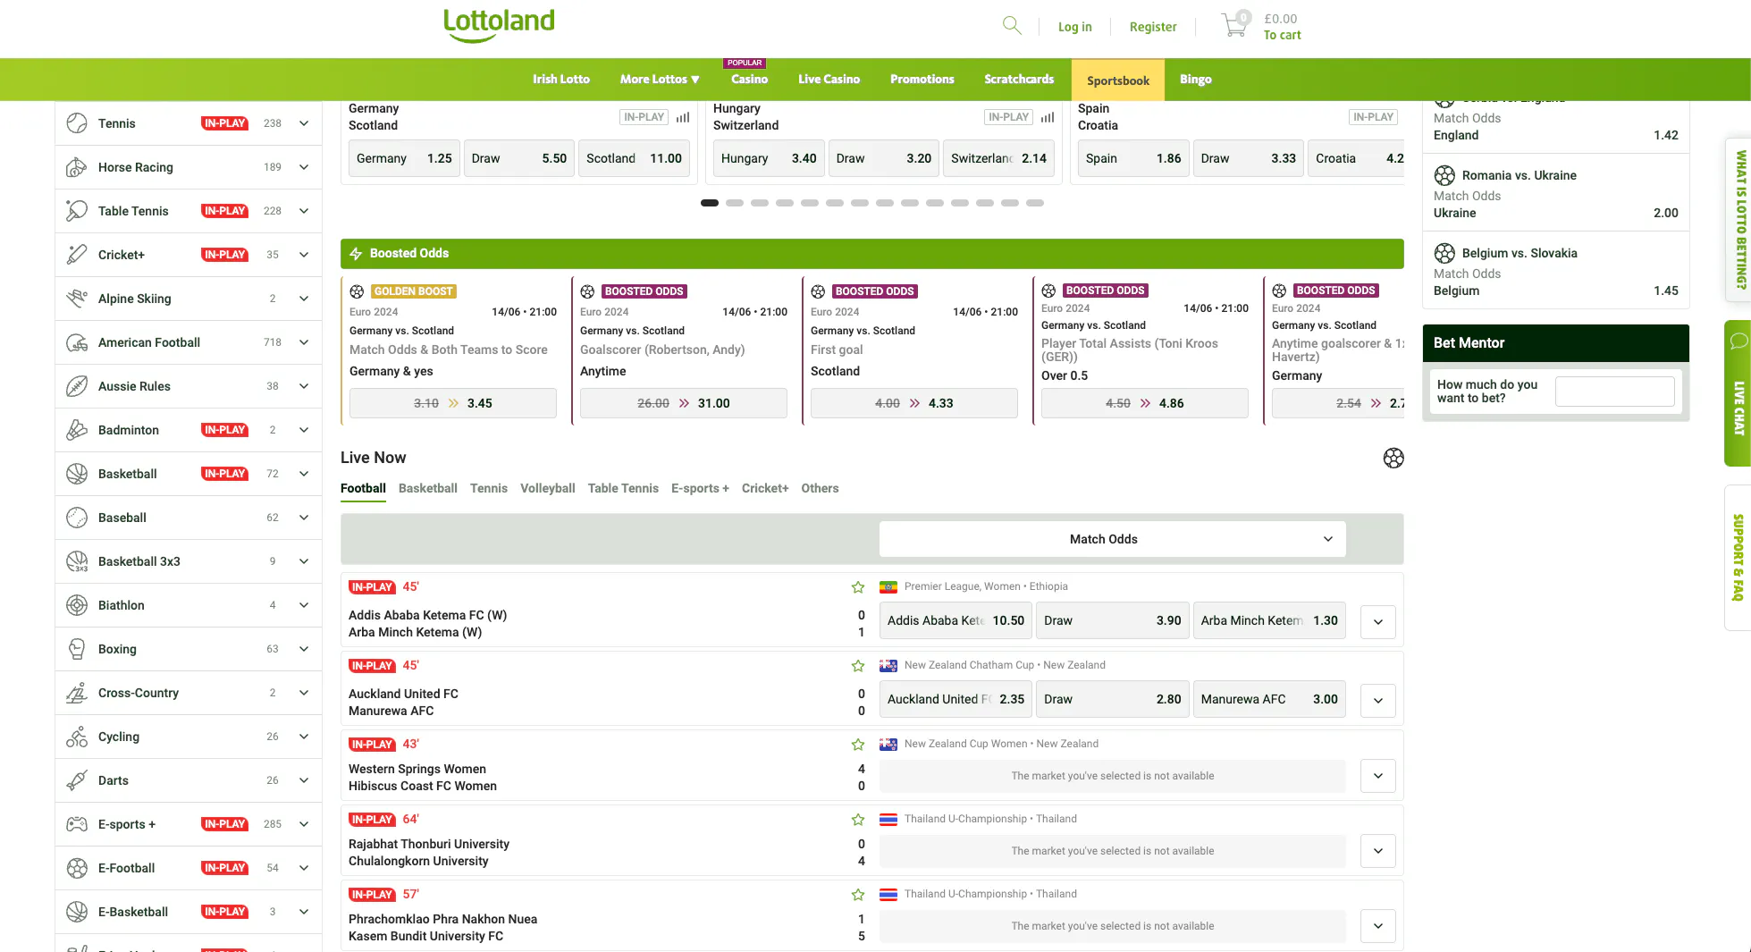The height and width of the screenshot is (952, 1751).
Task: Click the Boxing glove icon
Action: [77, 649]
